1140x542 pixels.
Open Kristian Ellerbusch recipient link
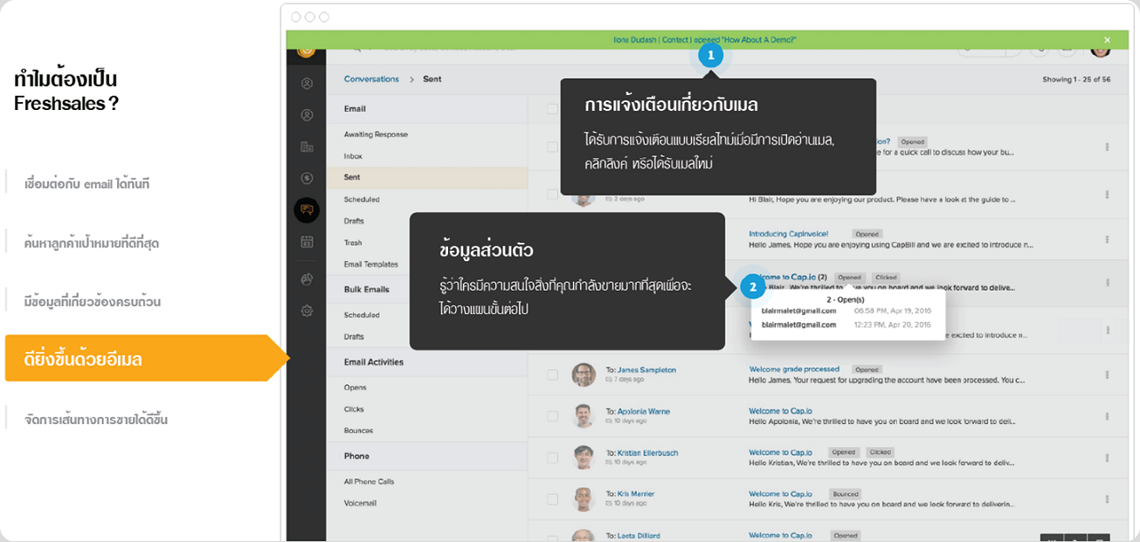pyautogui.click(x=647, y=453)
